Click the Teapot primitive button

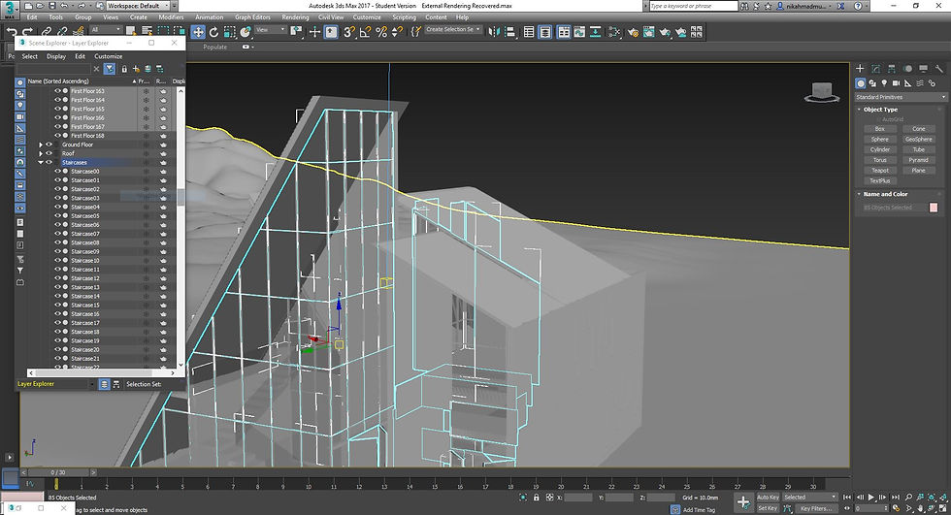pos(879,171)
